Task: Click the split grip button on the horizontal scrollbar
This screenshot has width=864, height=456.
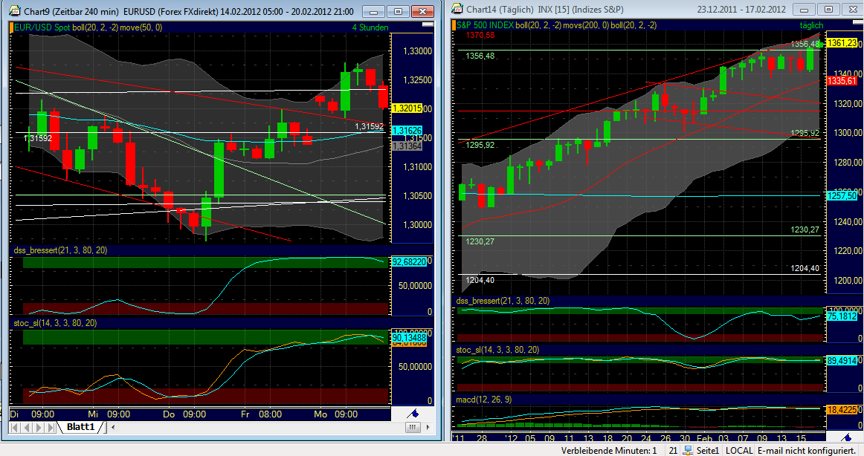Action: [x=412, y=427]
